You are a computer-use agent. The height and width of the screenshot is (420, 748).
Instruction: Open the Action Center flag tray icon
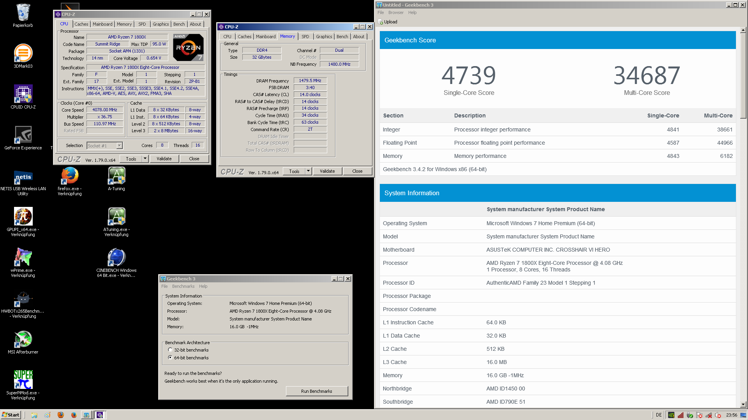tap(699, 415)
